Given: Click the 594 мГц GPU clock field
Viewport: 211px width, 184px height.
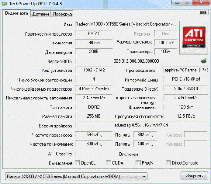Looking at the screenshot, I should (94, 135).
